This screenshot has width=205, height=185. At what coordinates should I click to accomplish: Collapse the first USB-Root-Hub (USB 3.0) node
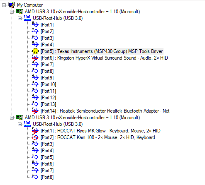point(20,19)
